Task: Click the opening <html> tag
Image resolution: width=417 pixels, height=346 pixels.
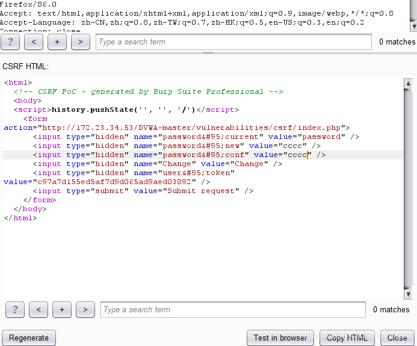Action: [18, 82]
